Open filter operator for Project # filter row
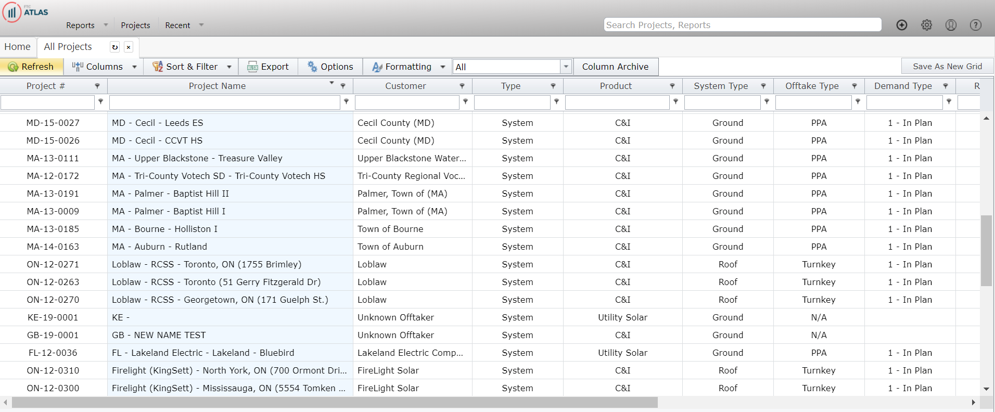The height and width of the screenshot is (412, 995). 101,101
